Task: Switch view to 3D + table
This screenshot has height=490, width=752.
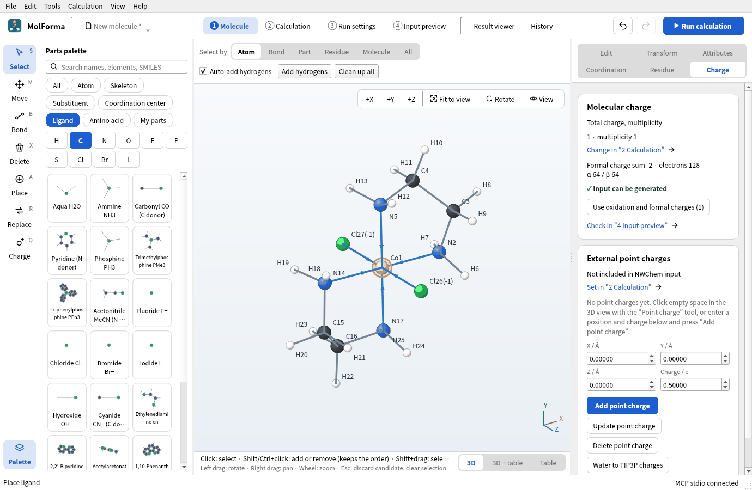Action: pos(507,463)
